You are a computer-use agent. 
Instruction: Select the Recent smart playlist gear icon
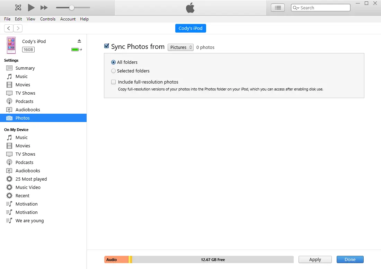click(9, 196)
